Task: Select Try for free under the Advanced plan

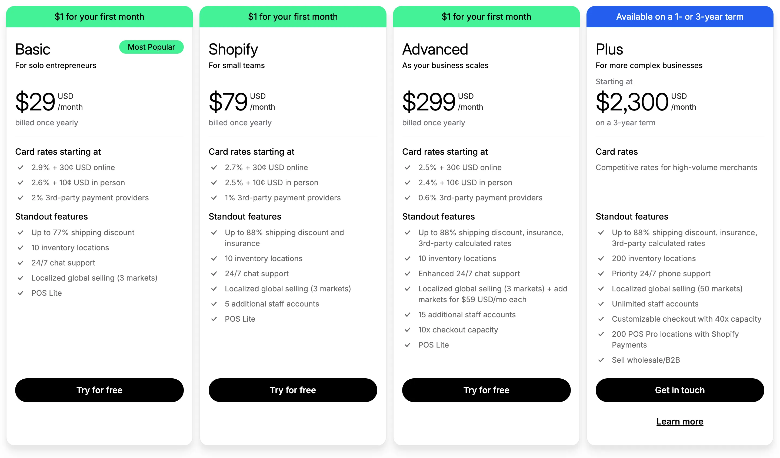Action: 486,390
